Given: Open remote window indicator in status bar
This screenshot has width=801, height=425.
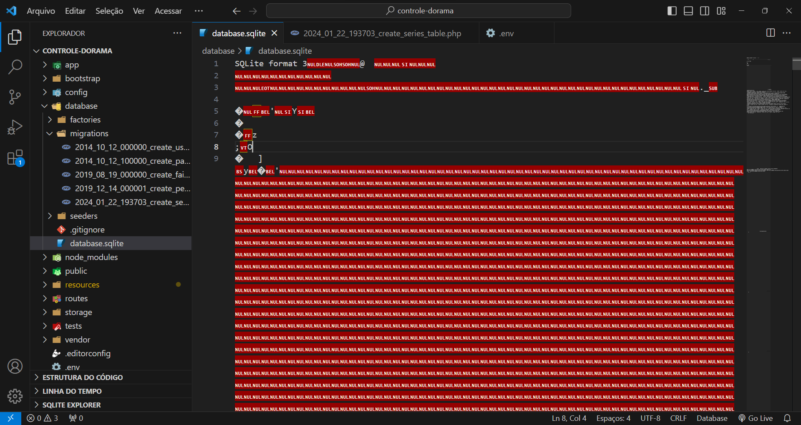Looking at the screenshot, I should [x=10, y=418].
